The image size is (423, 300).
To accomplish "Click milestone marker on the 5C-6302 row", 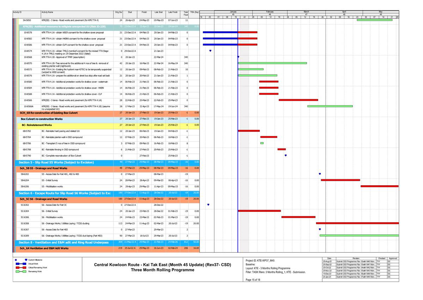I will pos(208,205).
